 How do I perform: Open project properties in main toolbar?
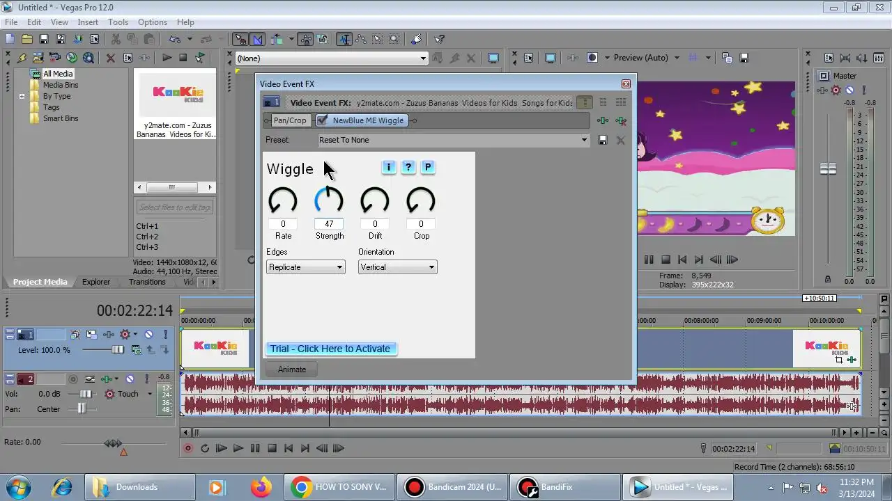point(94,39)
